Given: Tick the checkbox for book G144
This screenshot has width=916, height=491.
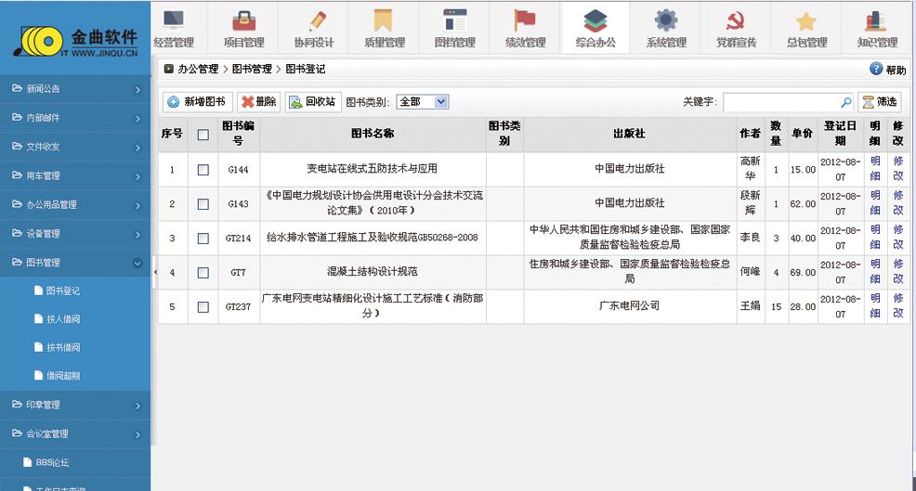Looking at the screenshot, I should pos(203,170).
